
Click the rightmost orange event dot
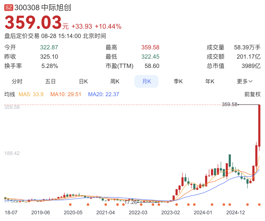click(x=259, y=204)
